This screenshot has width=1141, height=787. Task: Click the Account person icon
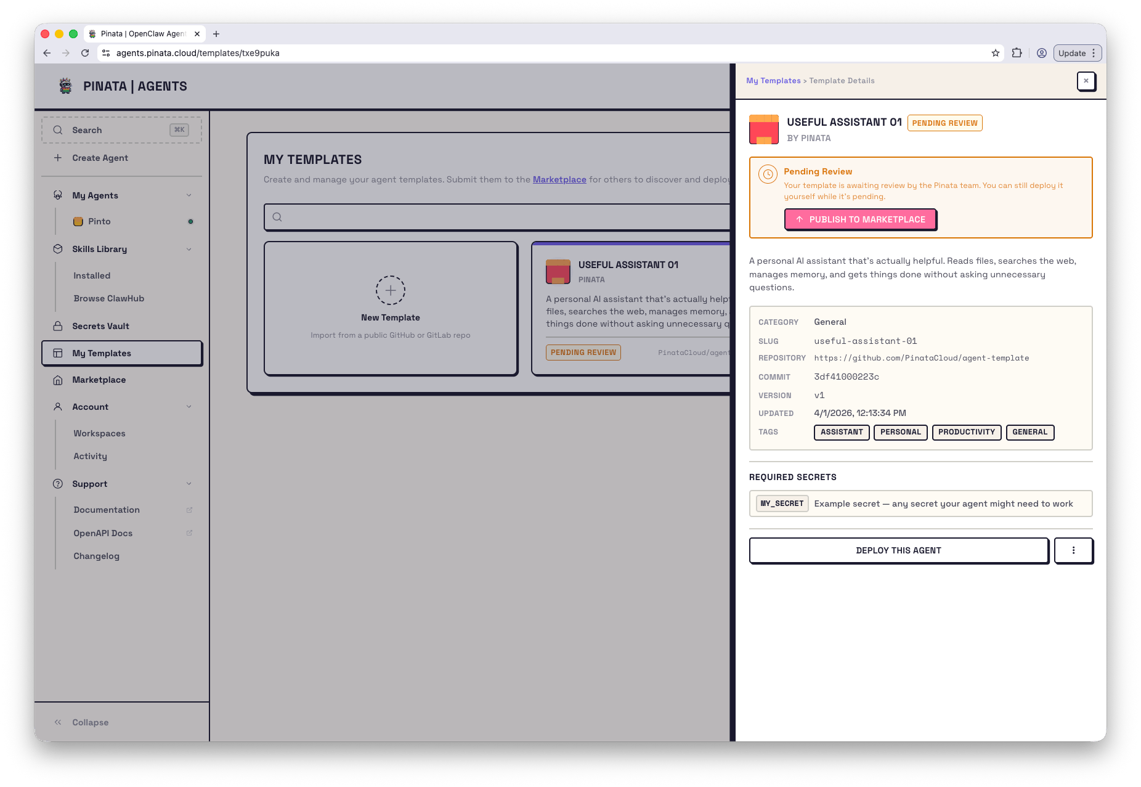coord(58,407)
